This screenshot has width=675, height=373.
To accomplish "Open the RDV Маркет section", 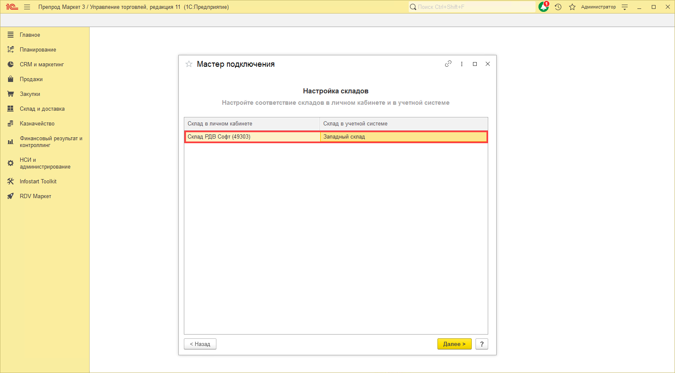I will click(36, 196).
